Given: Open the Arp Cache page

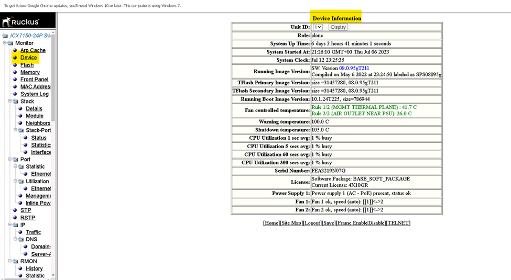Looking at the screenshot, I should coord(32,50).
